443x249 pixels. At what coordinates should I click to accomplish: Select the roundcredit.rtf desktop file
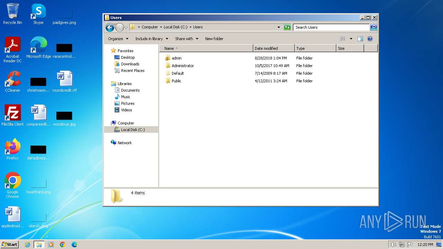click(64, 82)
